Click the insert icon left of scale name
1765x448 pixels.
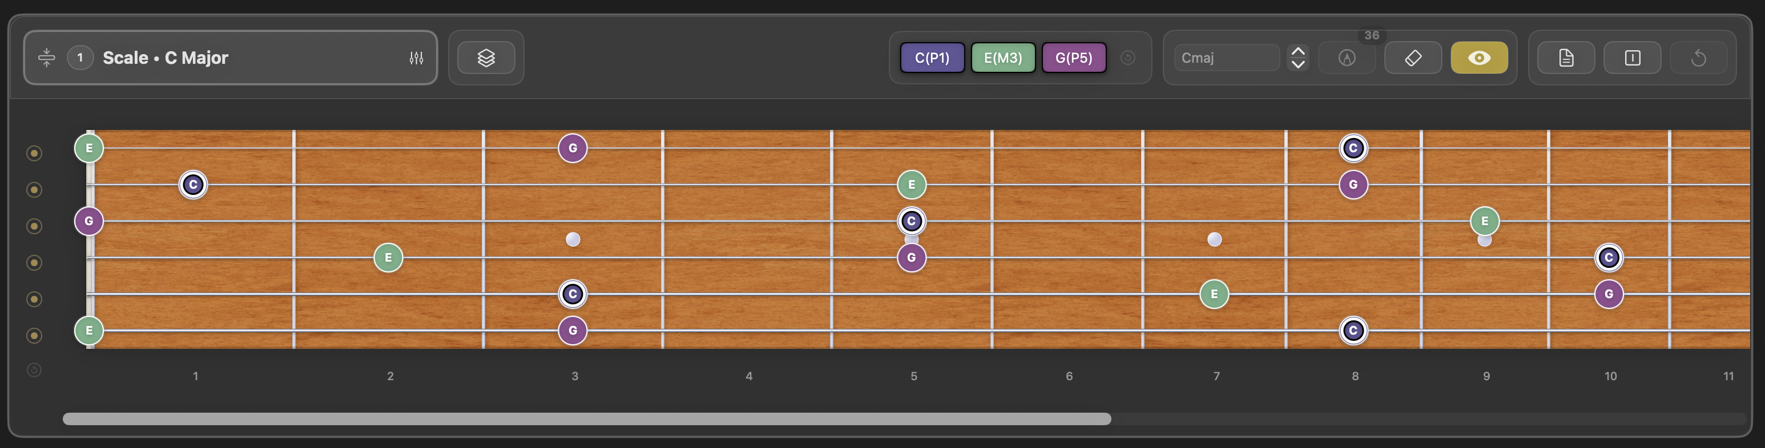(47, 58)
